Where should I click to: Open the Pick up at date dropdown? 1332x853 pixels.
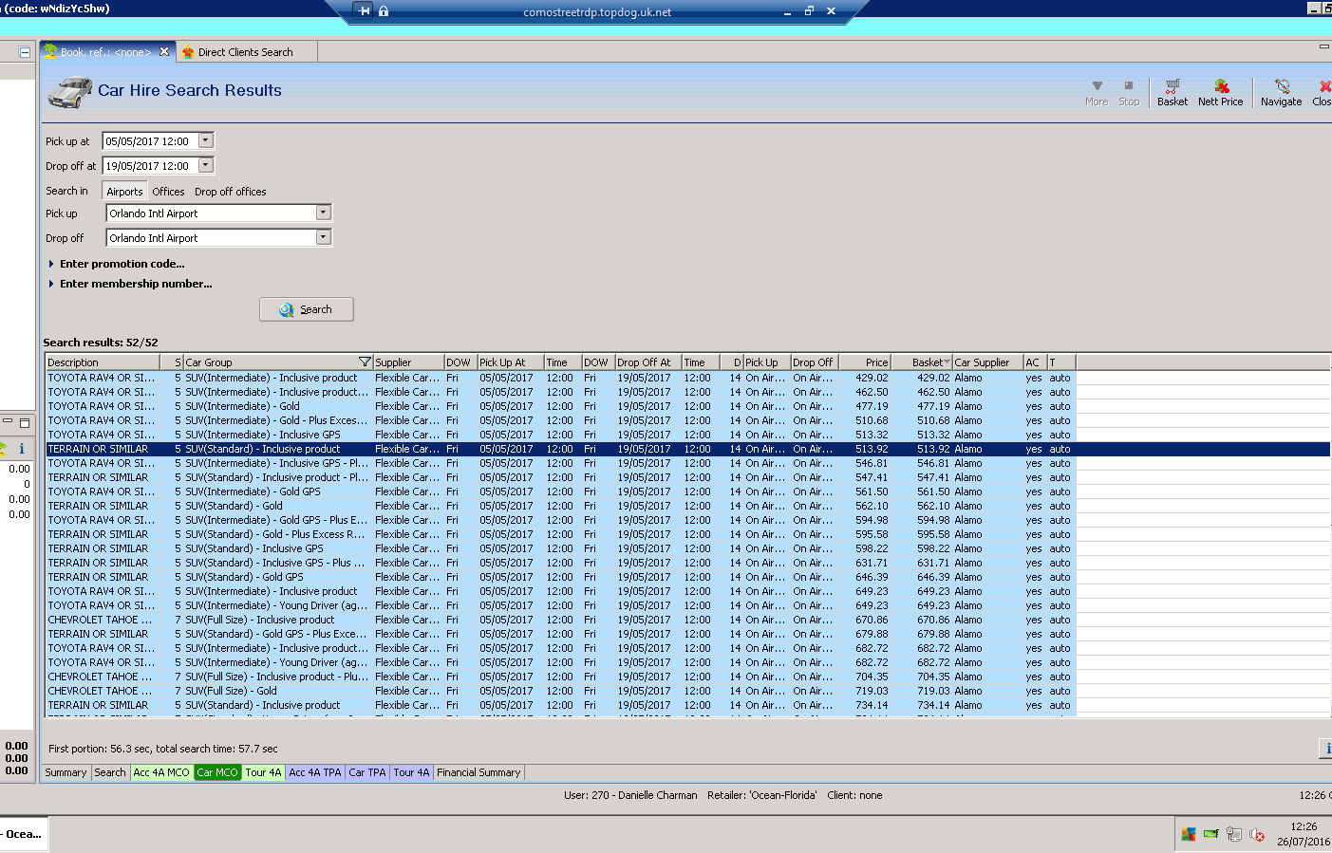[x=206, y=141]
